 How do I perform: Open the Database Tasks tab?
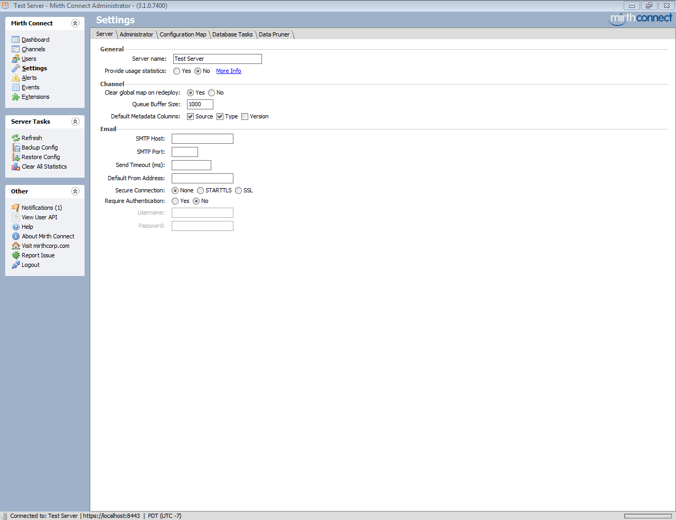click(x=232, y=34)
